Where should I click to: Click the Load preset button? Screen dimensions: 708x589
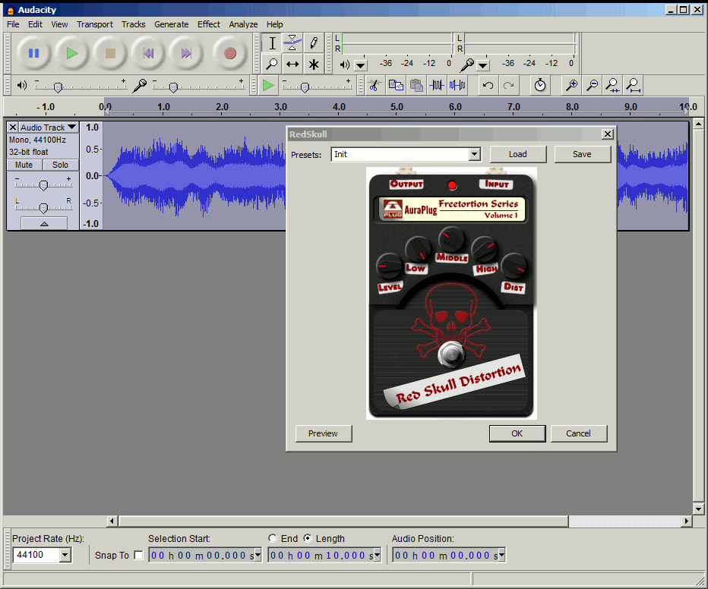[x=518, y=154]
